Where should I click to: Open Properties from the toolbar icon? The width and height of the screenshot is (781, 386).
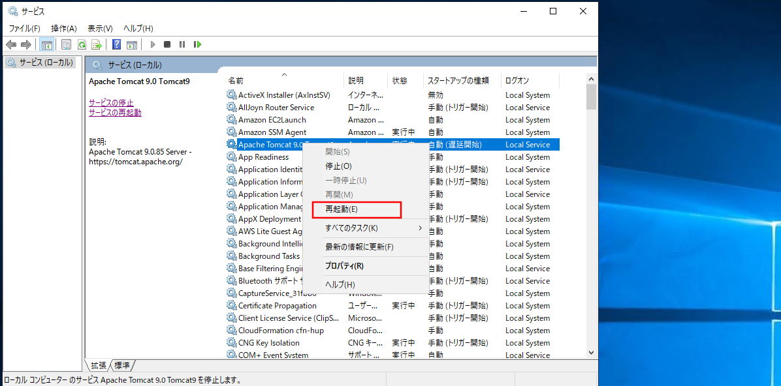[66, 44]
